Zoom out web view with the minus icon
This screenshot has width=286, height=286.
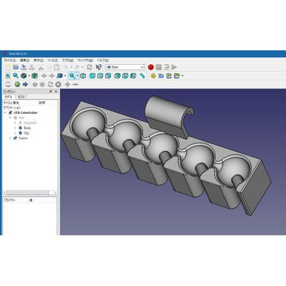click(76, 84)
